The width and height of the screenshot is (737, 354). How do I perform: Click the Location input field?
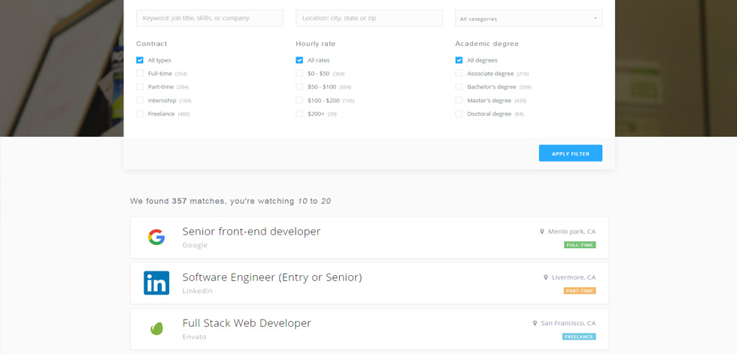(x=369, y=18)
